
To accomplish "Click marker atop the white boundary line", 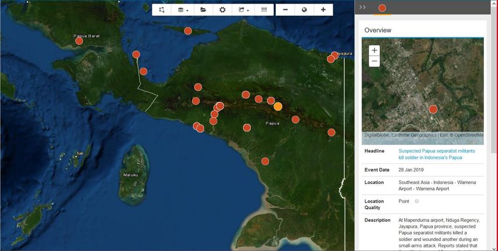I will [137, 54].
